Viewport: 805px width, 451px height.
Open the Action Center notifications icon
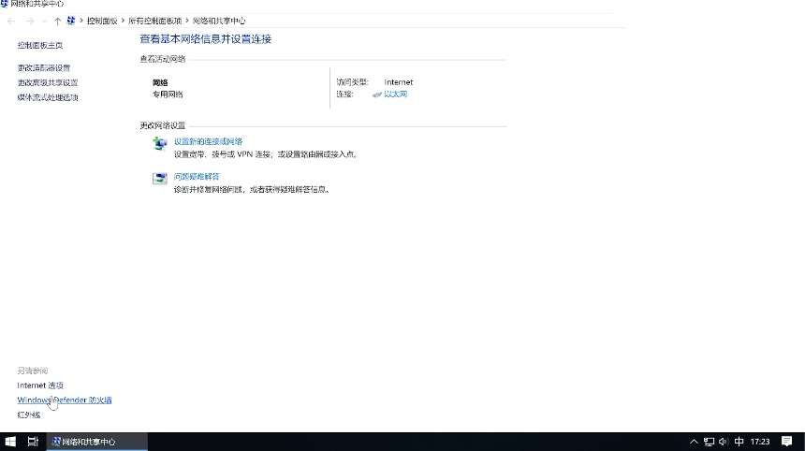(x=786, y=442)
